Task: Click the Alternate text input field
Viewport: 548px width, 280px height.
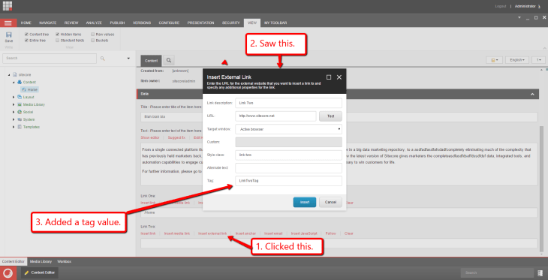Action: (289, 168)
